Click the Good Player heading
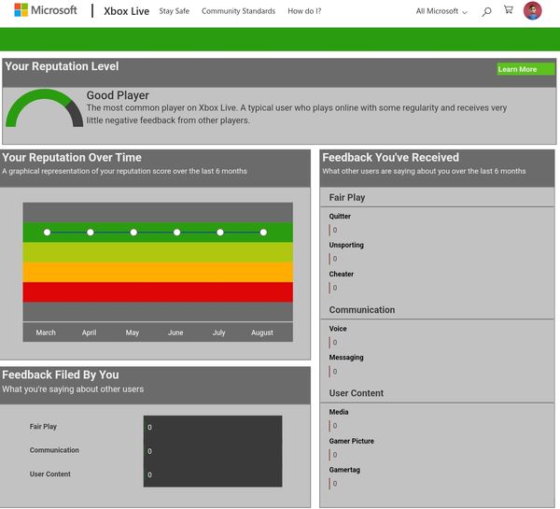This screenshot has width=560, height=509. (x=118, y=95)
